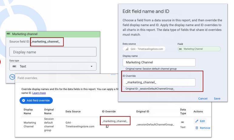Click the trash icon beside Remove
Image resolution: width=234 pixels, height=140 pixels.
[x=197, y=128]
